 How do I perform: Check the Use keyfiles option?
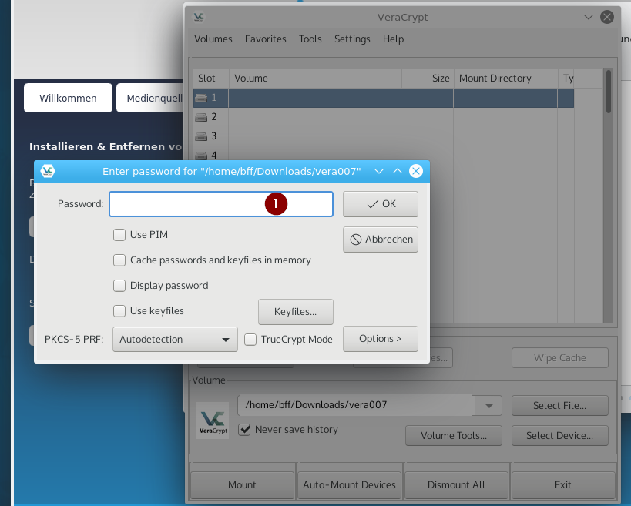(x=119, y=311)
